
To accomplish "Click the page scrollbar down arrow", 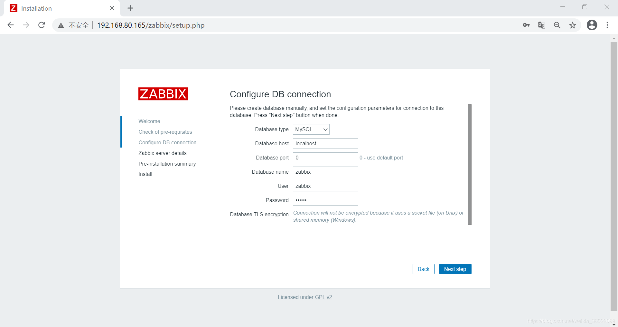I will point(614,324).
